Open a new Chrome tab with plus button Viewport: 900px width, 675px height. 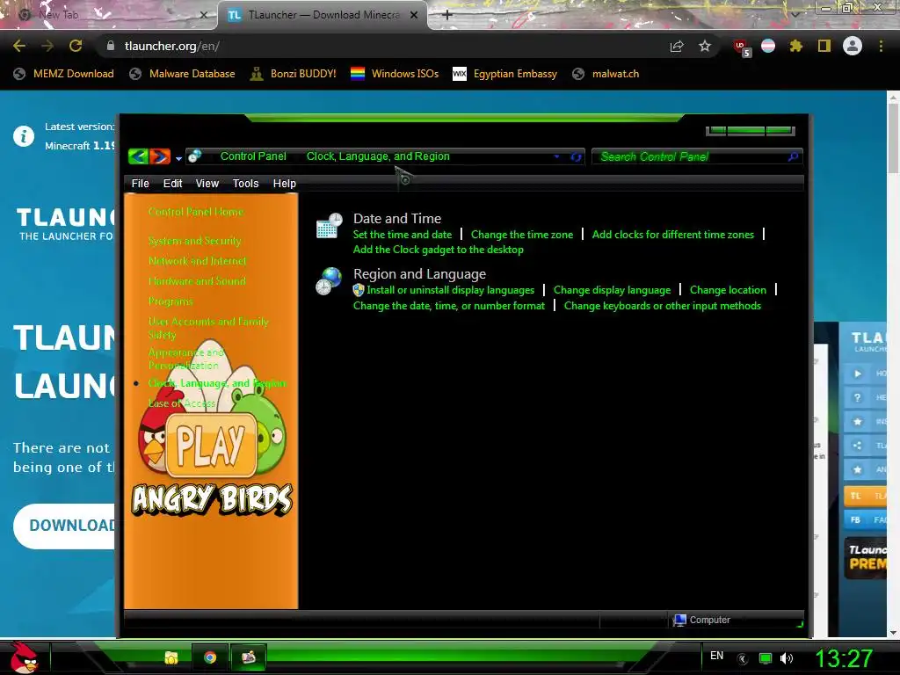pos(447,15)
